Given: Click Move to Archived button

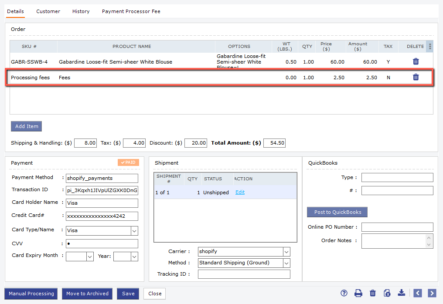Looking at the screenshot, I should pyautogui.click(x=87, y=294).
